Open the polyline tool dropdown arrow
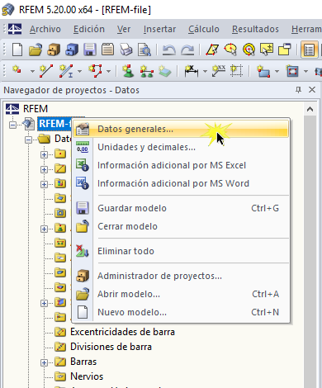The image size is (322, 388). pyautogui.click(x=109, y=72)
